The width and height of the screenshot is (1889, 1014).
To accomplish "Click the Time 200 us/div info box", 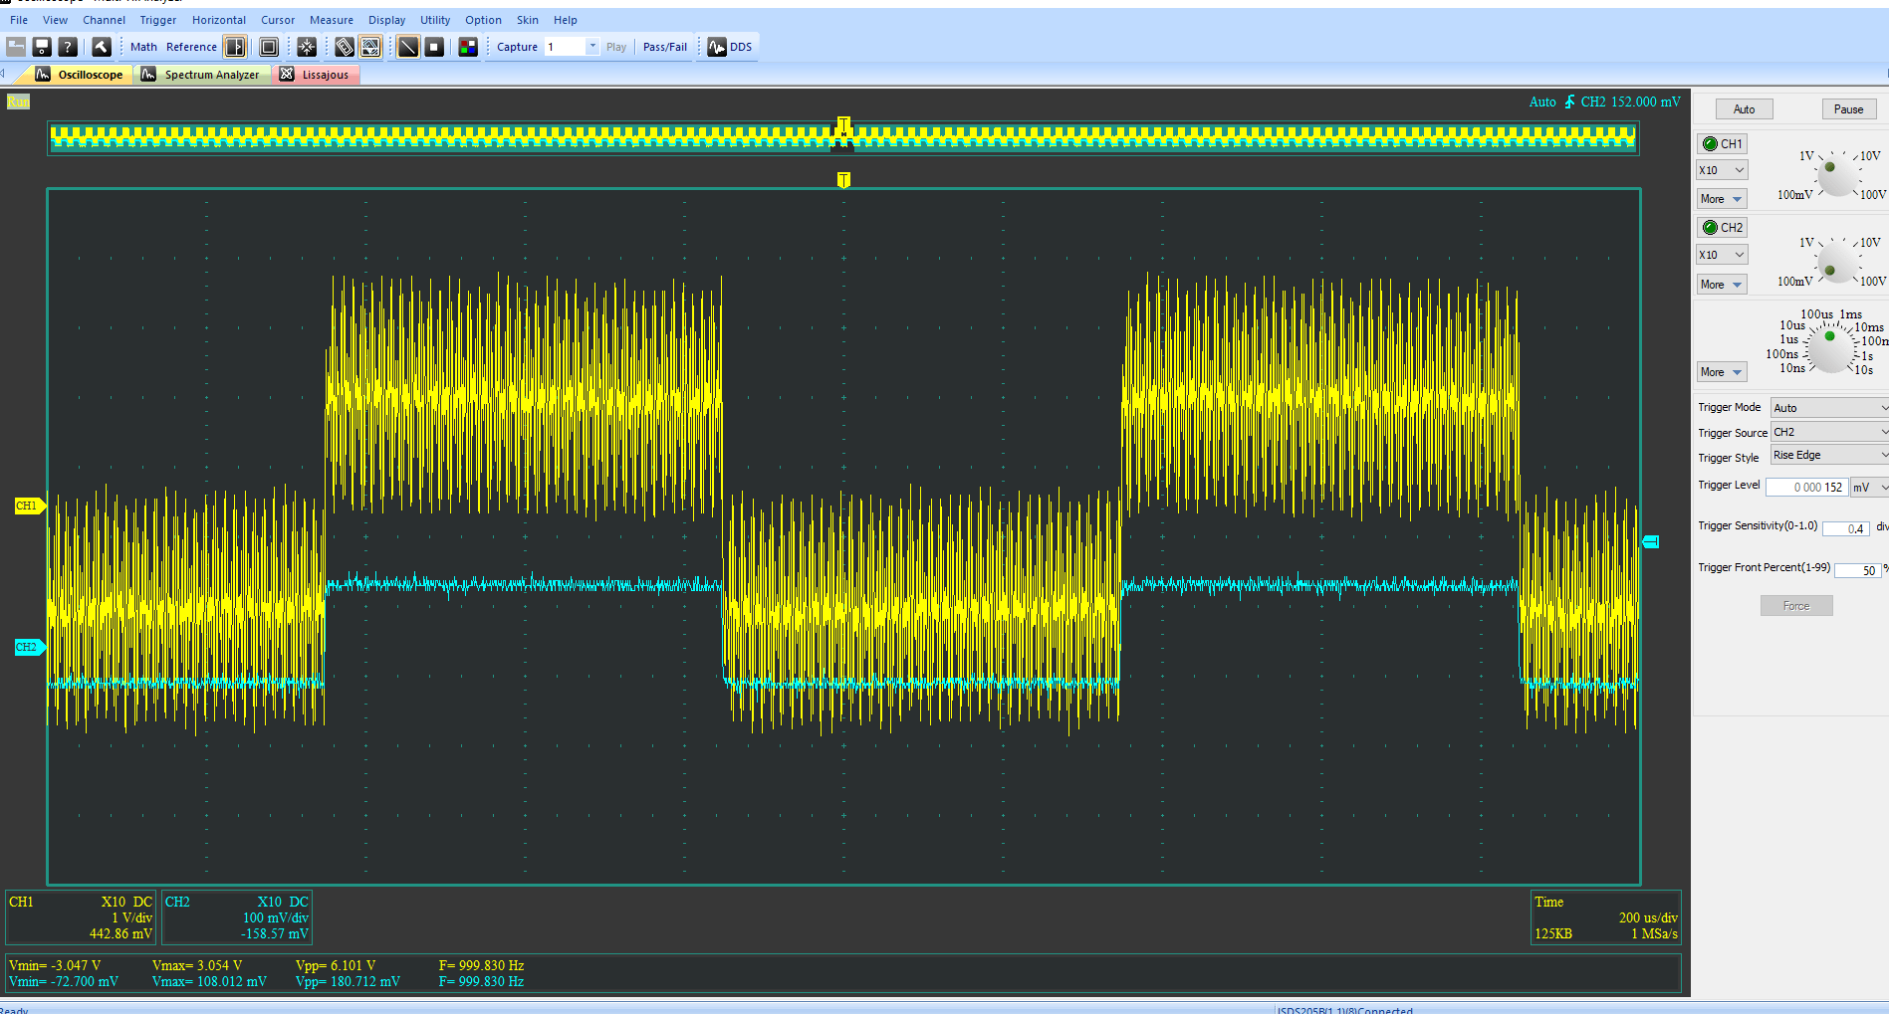I will click(x=1605, y=917).
